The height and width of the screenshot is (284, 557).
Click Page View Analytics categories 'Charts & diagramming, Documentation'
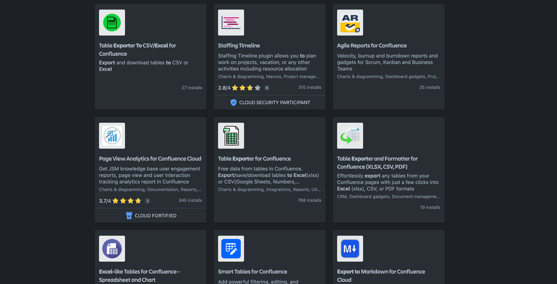pos(151,189)
